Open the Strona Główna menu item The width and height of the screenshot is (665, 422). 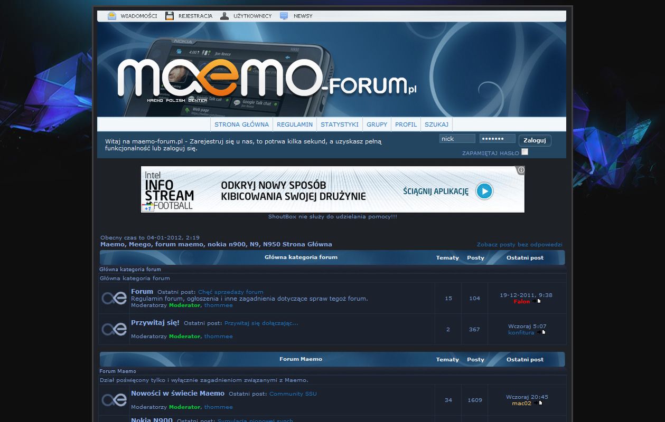(241, 124)
